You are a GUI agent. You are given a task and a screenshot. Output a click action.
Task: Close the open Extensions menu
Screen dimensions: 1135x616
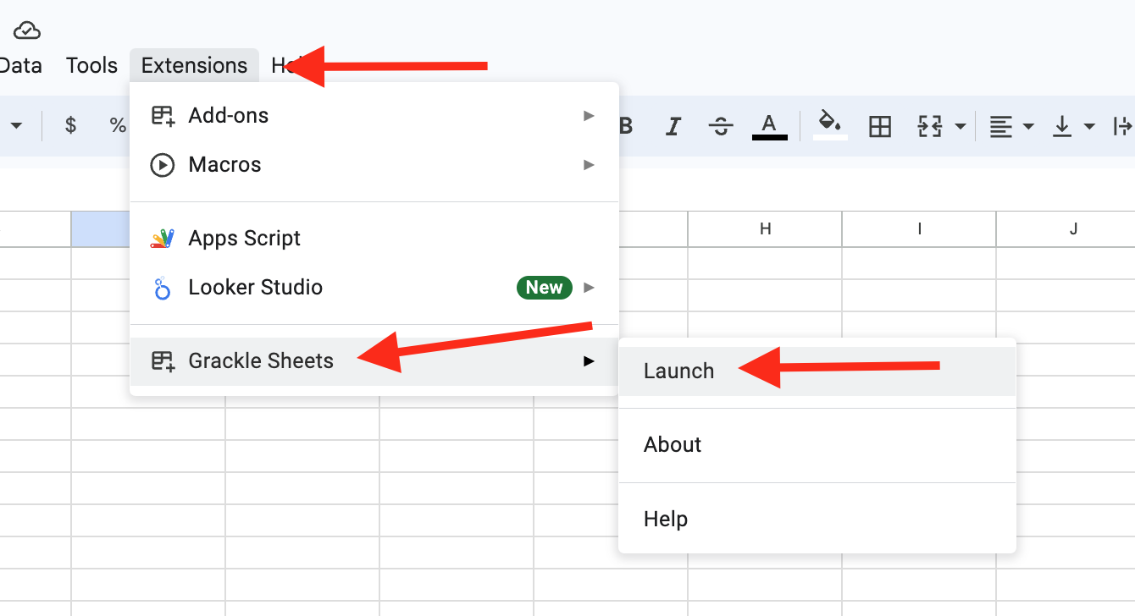pyautogui.click(x=194, y=65)
